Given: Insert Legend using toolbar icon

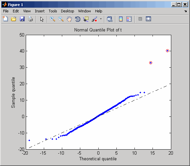Looking at the screenshot, I should click(x=129, y=19).
